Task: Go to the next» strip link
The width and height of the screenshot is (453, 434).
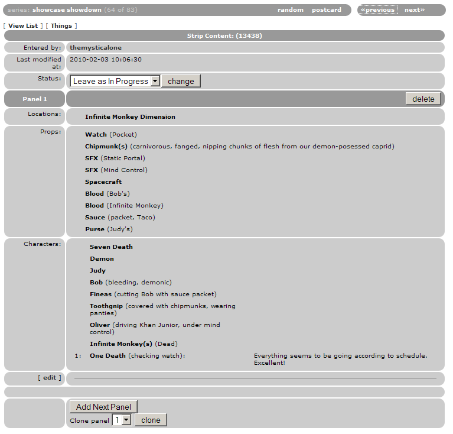Action: (x=415, y=10)
